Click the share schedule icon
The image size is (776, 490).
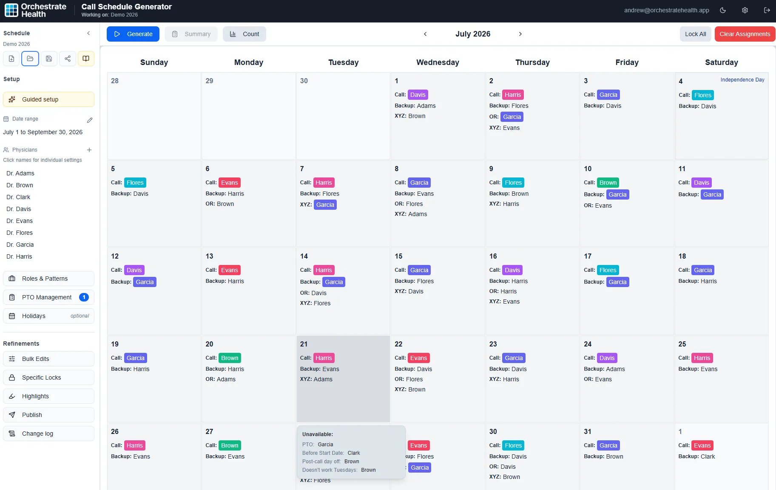coord(68,59)
